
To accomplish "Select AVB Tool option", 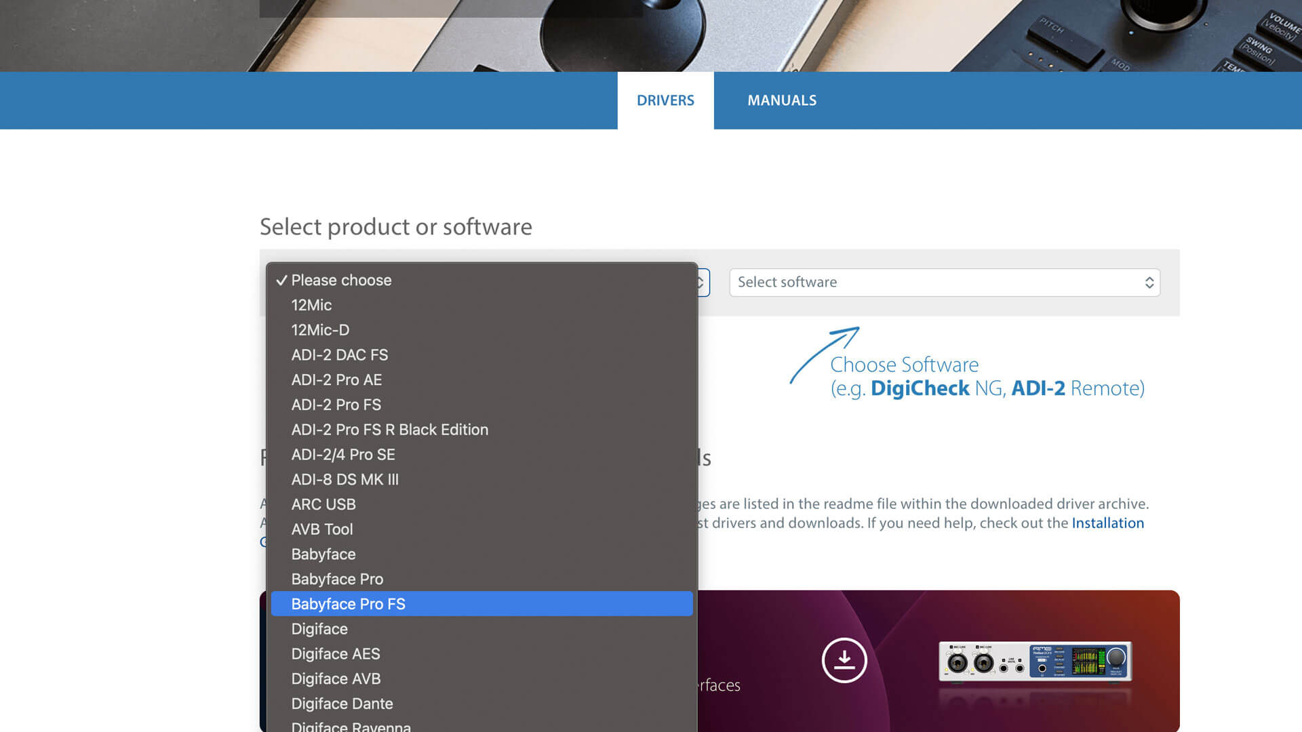I will (321, 529).
